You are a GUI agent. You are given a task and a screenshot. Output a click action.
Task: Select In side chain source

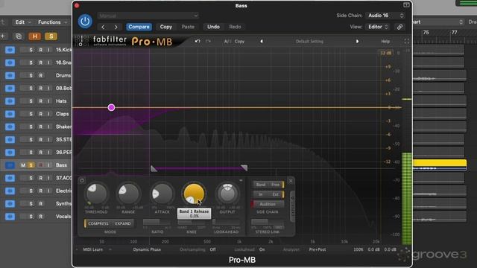click(x=261, y=194)
